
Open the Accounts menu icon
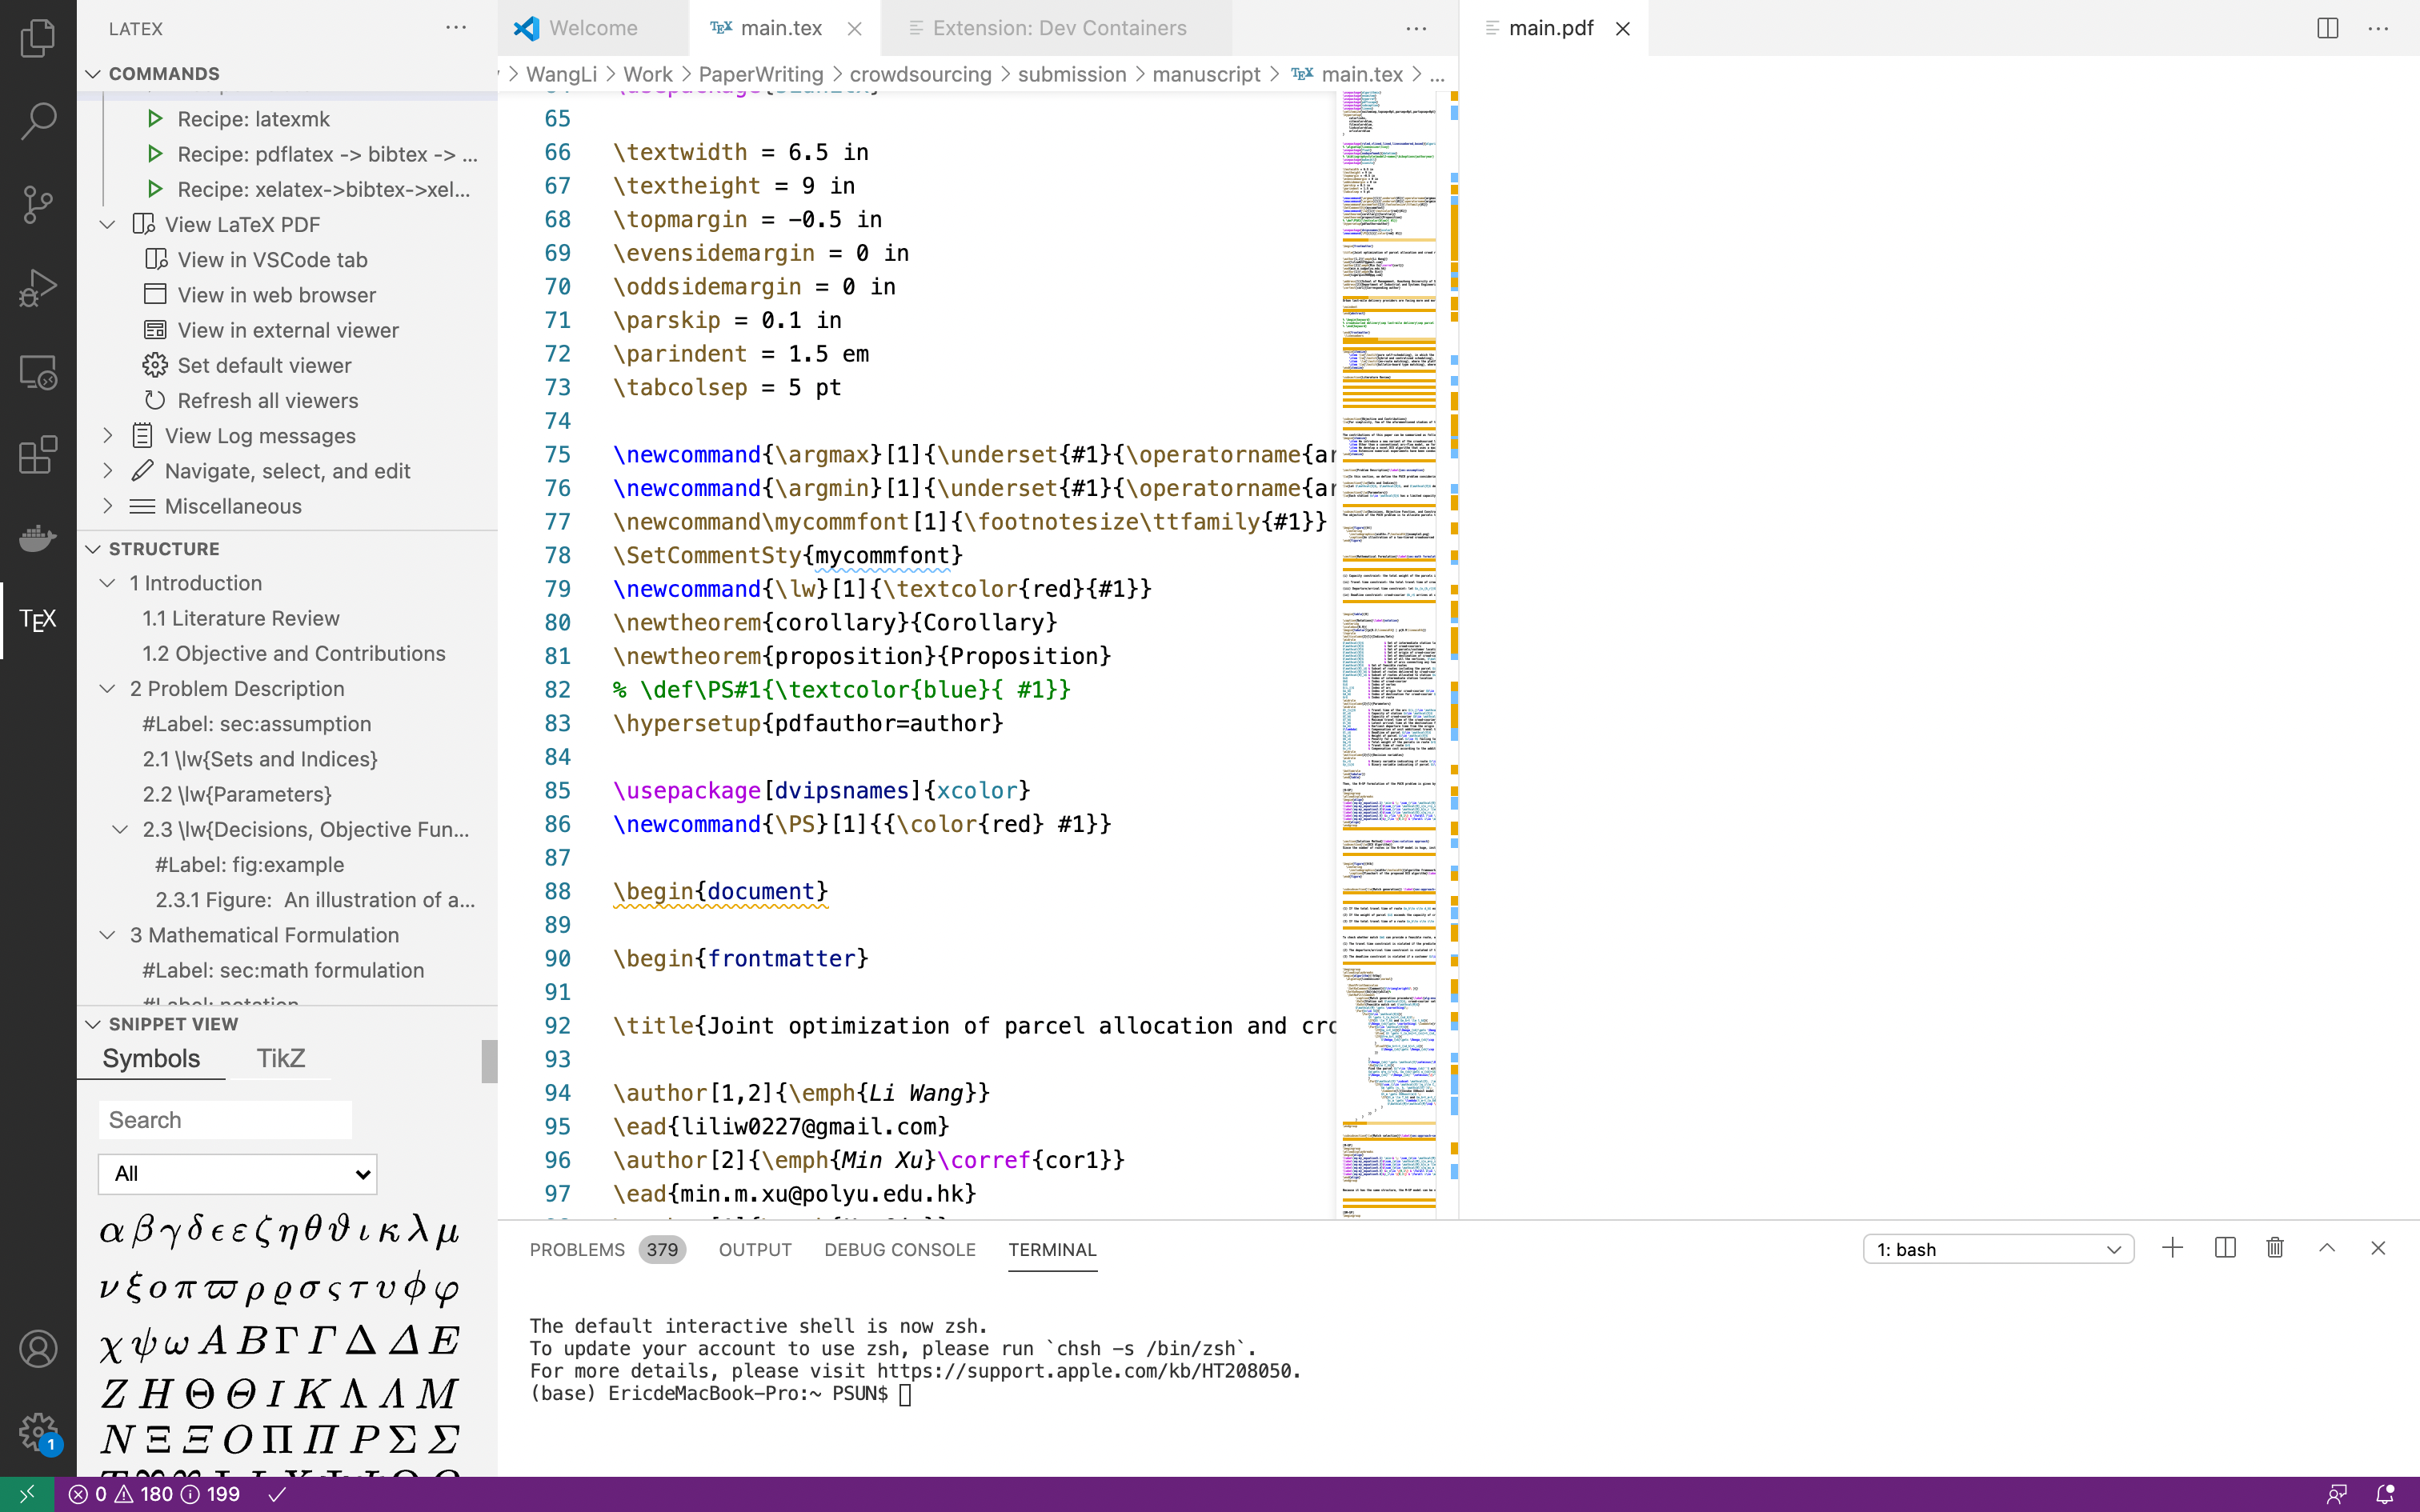38,1349
